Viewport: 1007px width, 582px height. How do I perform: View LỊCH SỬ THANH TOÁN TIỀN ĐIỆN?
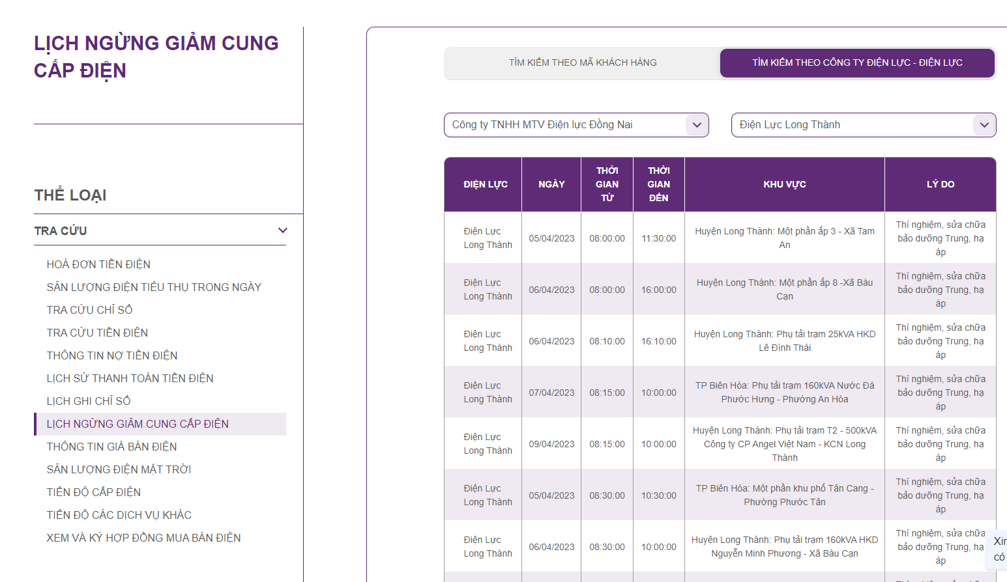click(x=130, y=378)
